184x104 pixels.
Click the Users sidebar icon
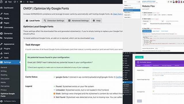point(1,53)
